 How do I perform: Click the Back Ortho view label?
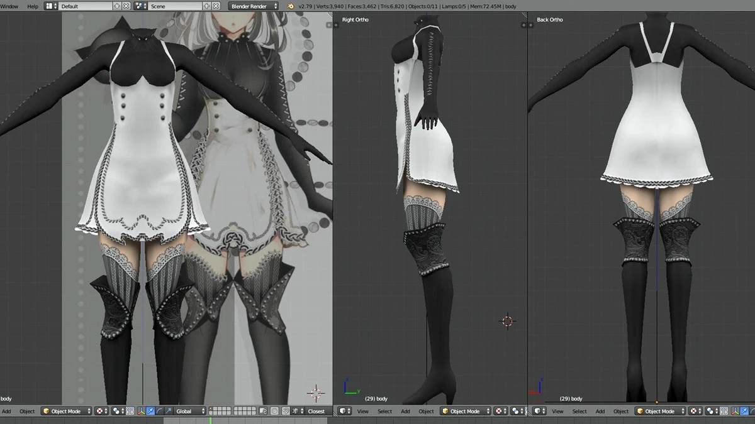click(550, 19)
